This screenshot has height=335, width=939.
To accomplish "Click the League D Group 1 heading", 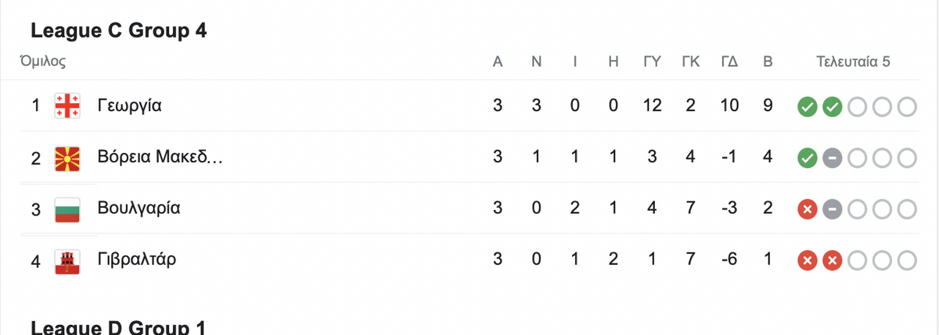I will (118, 328).
